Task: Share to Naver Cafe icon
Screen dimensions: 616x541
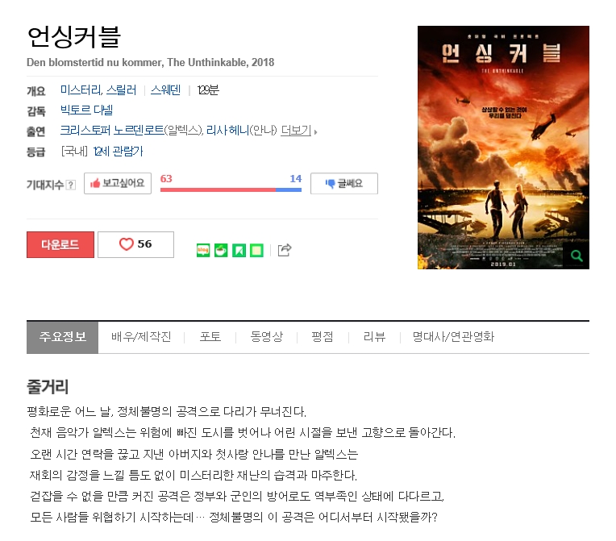Action: (221, 250)
